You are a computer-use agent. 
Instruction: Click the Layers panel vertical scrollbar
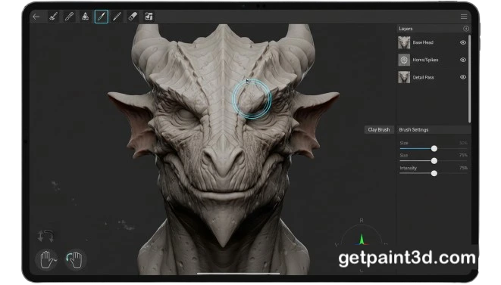tap(469, 79)
